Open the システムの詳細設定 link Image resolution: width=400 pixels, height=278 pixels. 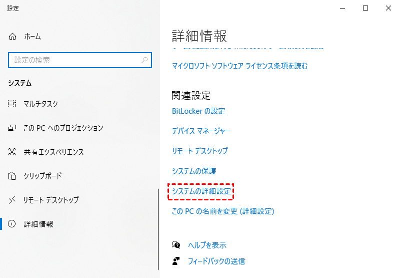click(x=201, y=191)
